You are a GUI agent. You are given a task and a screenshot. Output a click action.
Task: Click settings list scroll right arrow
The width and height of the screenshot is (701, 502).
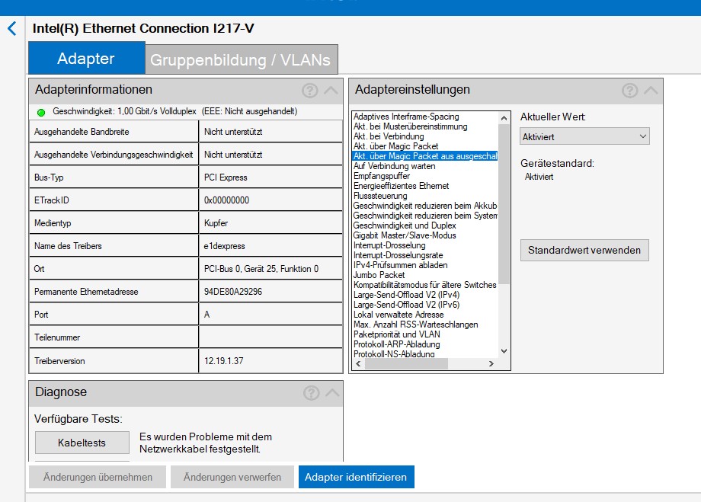pyautogui.click(x=491, y=364)
